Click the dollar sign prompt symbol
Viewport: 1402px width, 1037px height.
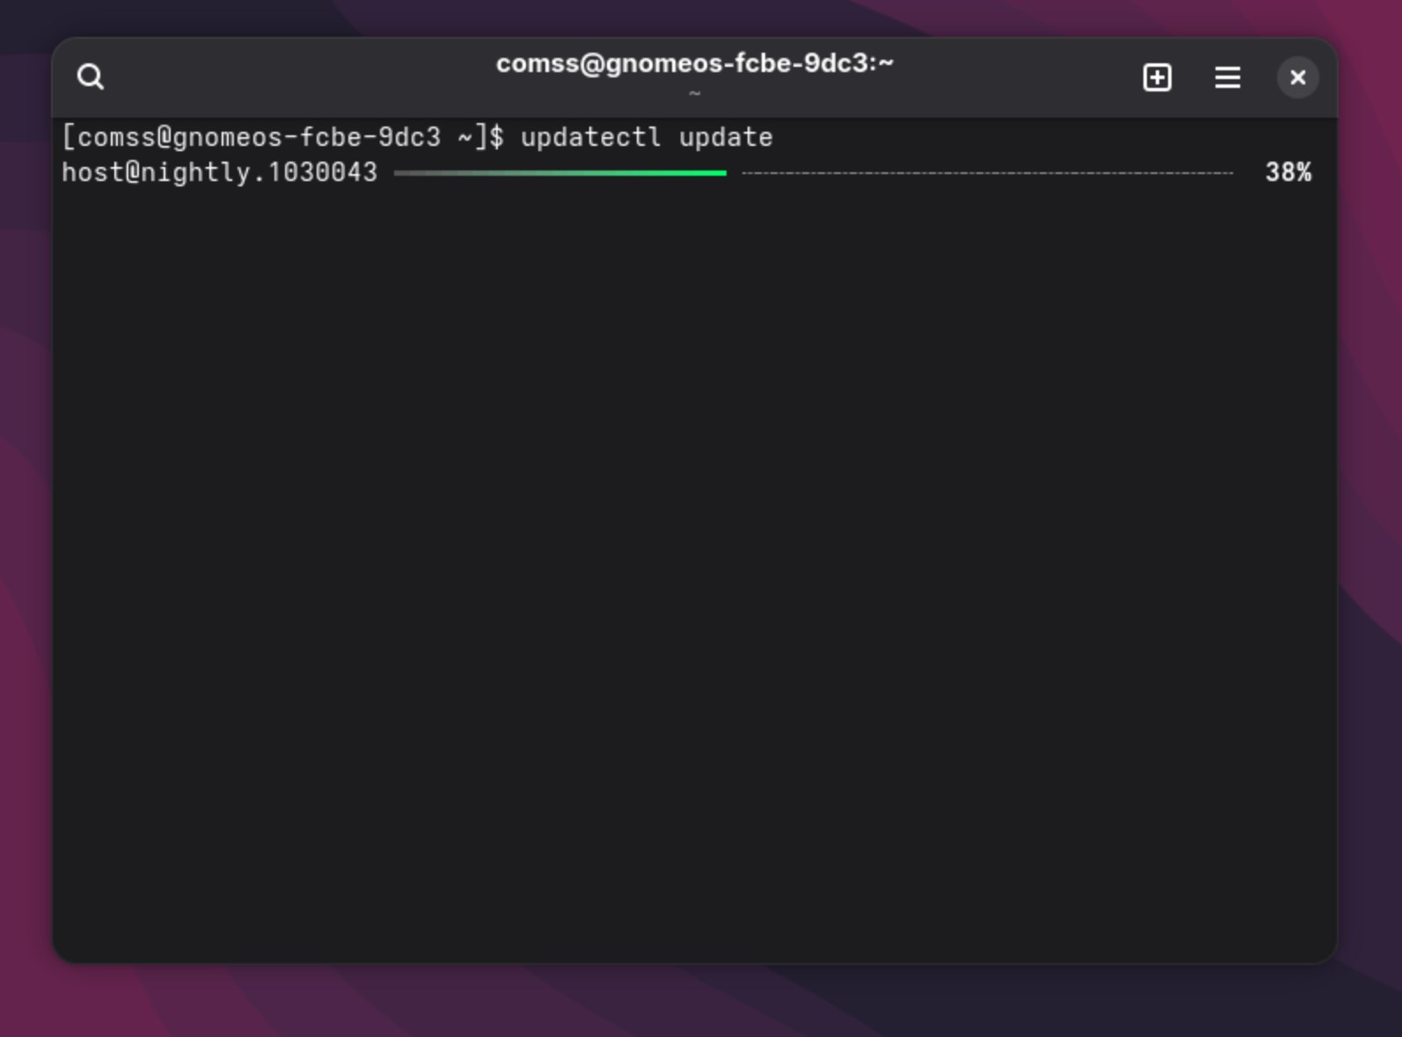(497, 137)
